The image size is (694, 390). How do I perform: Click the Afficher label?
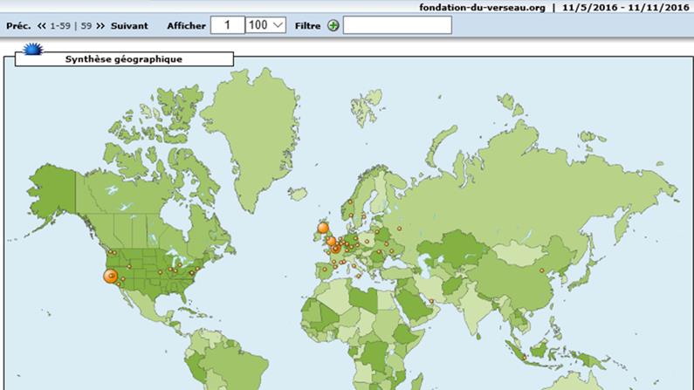click(x=186, y=25)
